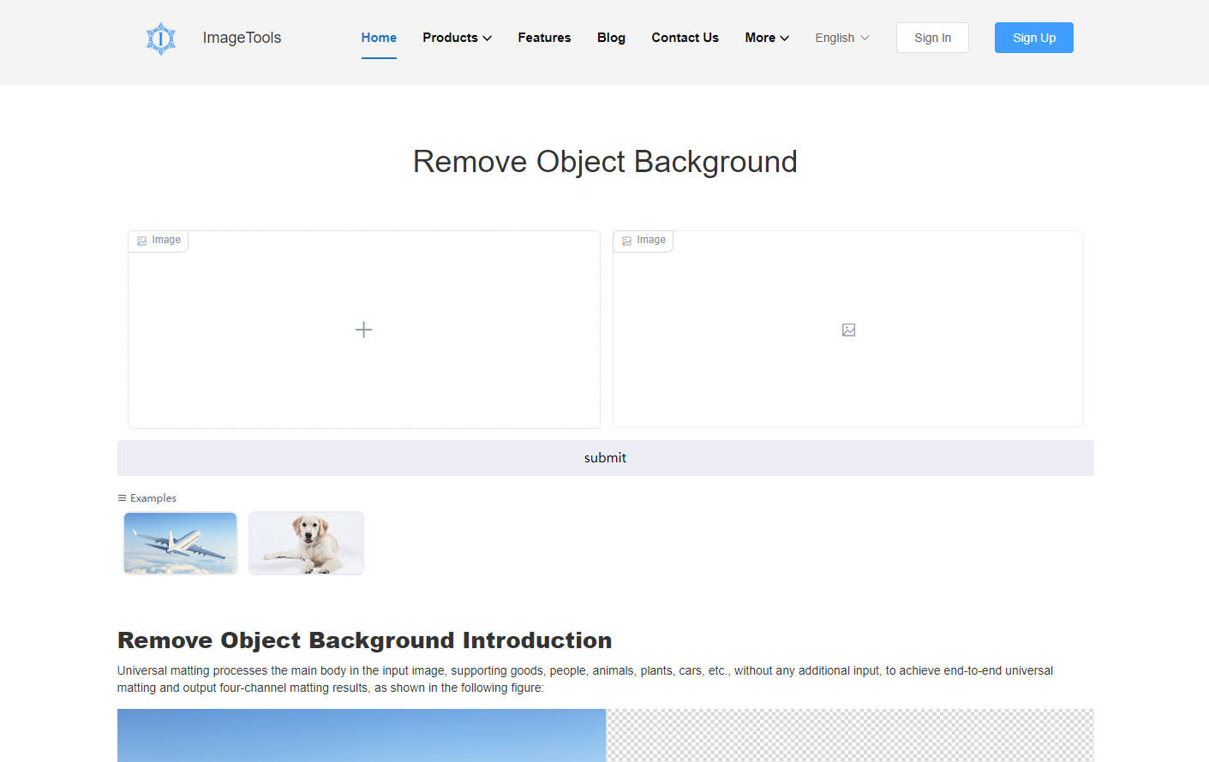The image size is (1209, 762).
Task: Click the ImageTools brand name text
Action: [x=242, y=38]
